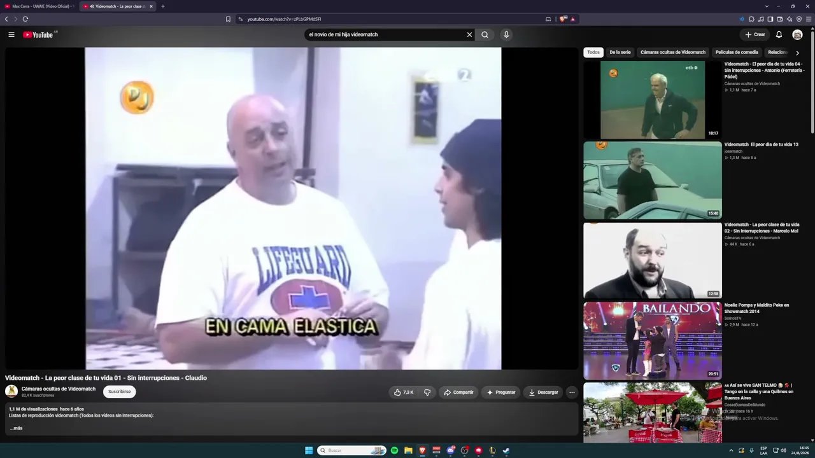The width and height of the screenshot is (815, 458).
Task: Filter by Cámaras ocultas de Videomatch chip
Action: 673,52
